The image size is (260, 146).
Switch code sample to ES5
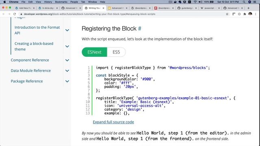click(x=116, y=52)
